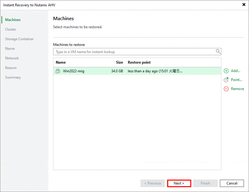Open the Machines wizard step
This screenshot has height=192, width=249.
coord(13,20)
